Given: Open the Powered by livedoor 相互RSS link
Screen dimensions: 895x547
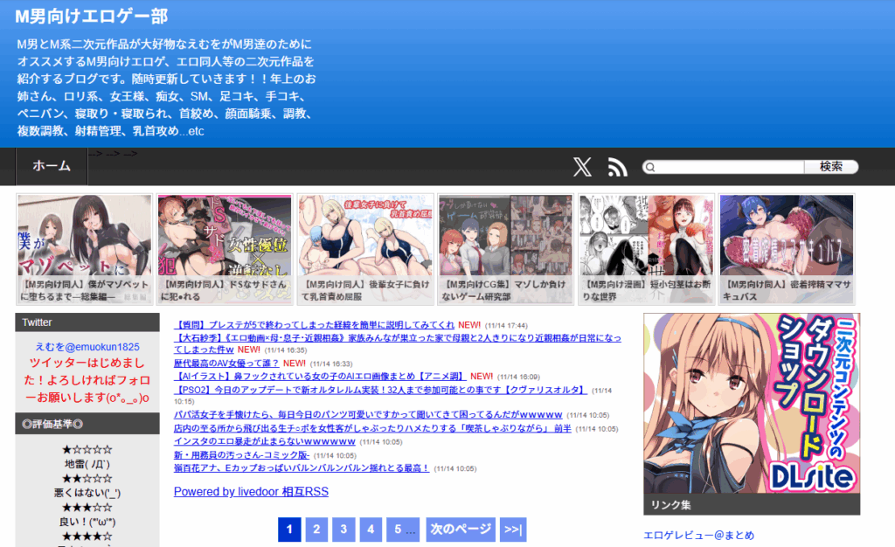Looking at the screenshot, I should [x=251, y=492].
